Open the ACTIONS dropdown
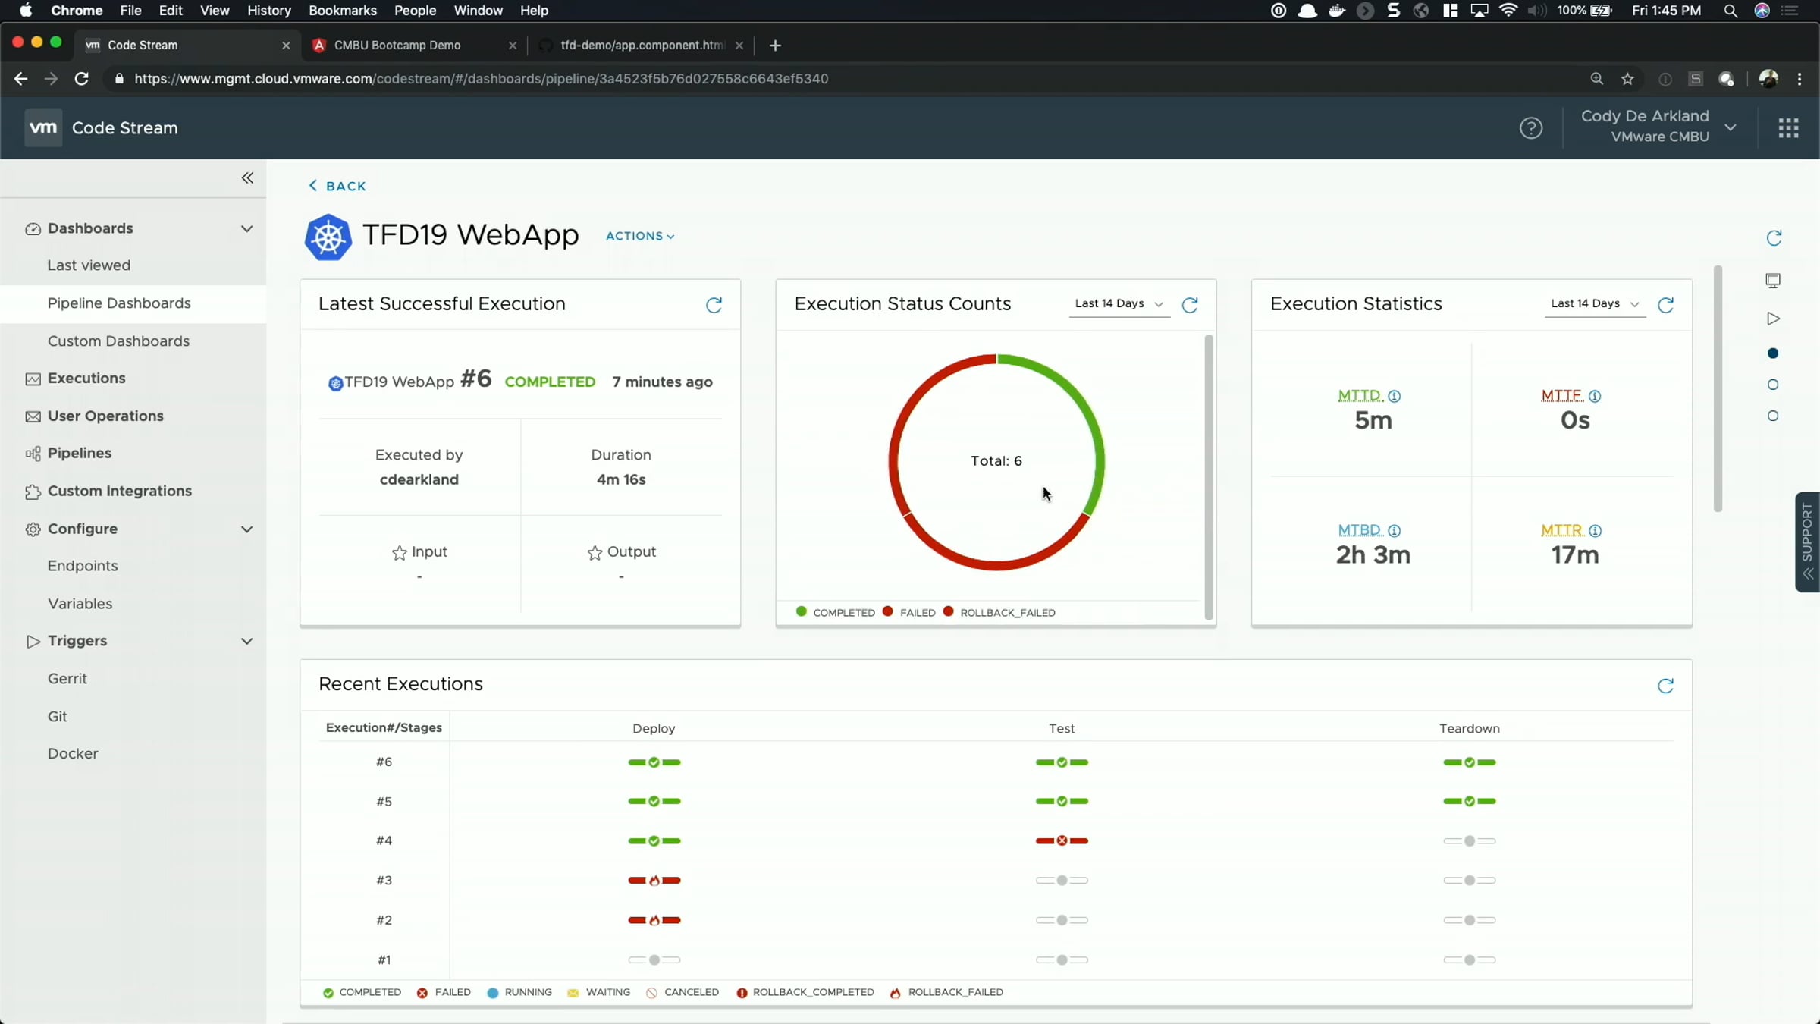Viewport: 1820px width, 1024px height. tap(640, 236)
